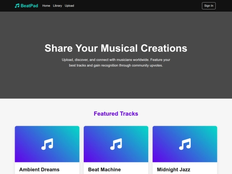Open the Library nav item
The width and height of the screenshot is (232, 174).
pyautogui.click(x=58, y=6)
